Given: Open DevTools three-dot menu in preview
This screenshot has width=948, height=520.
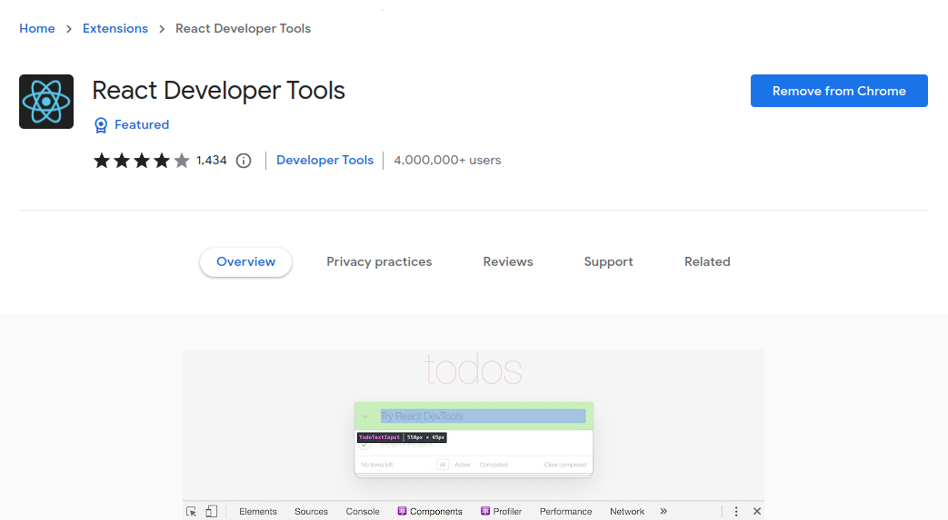Looking at the screenshot, I should (x=736, y=512).
